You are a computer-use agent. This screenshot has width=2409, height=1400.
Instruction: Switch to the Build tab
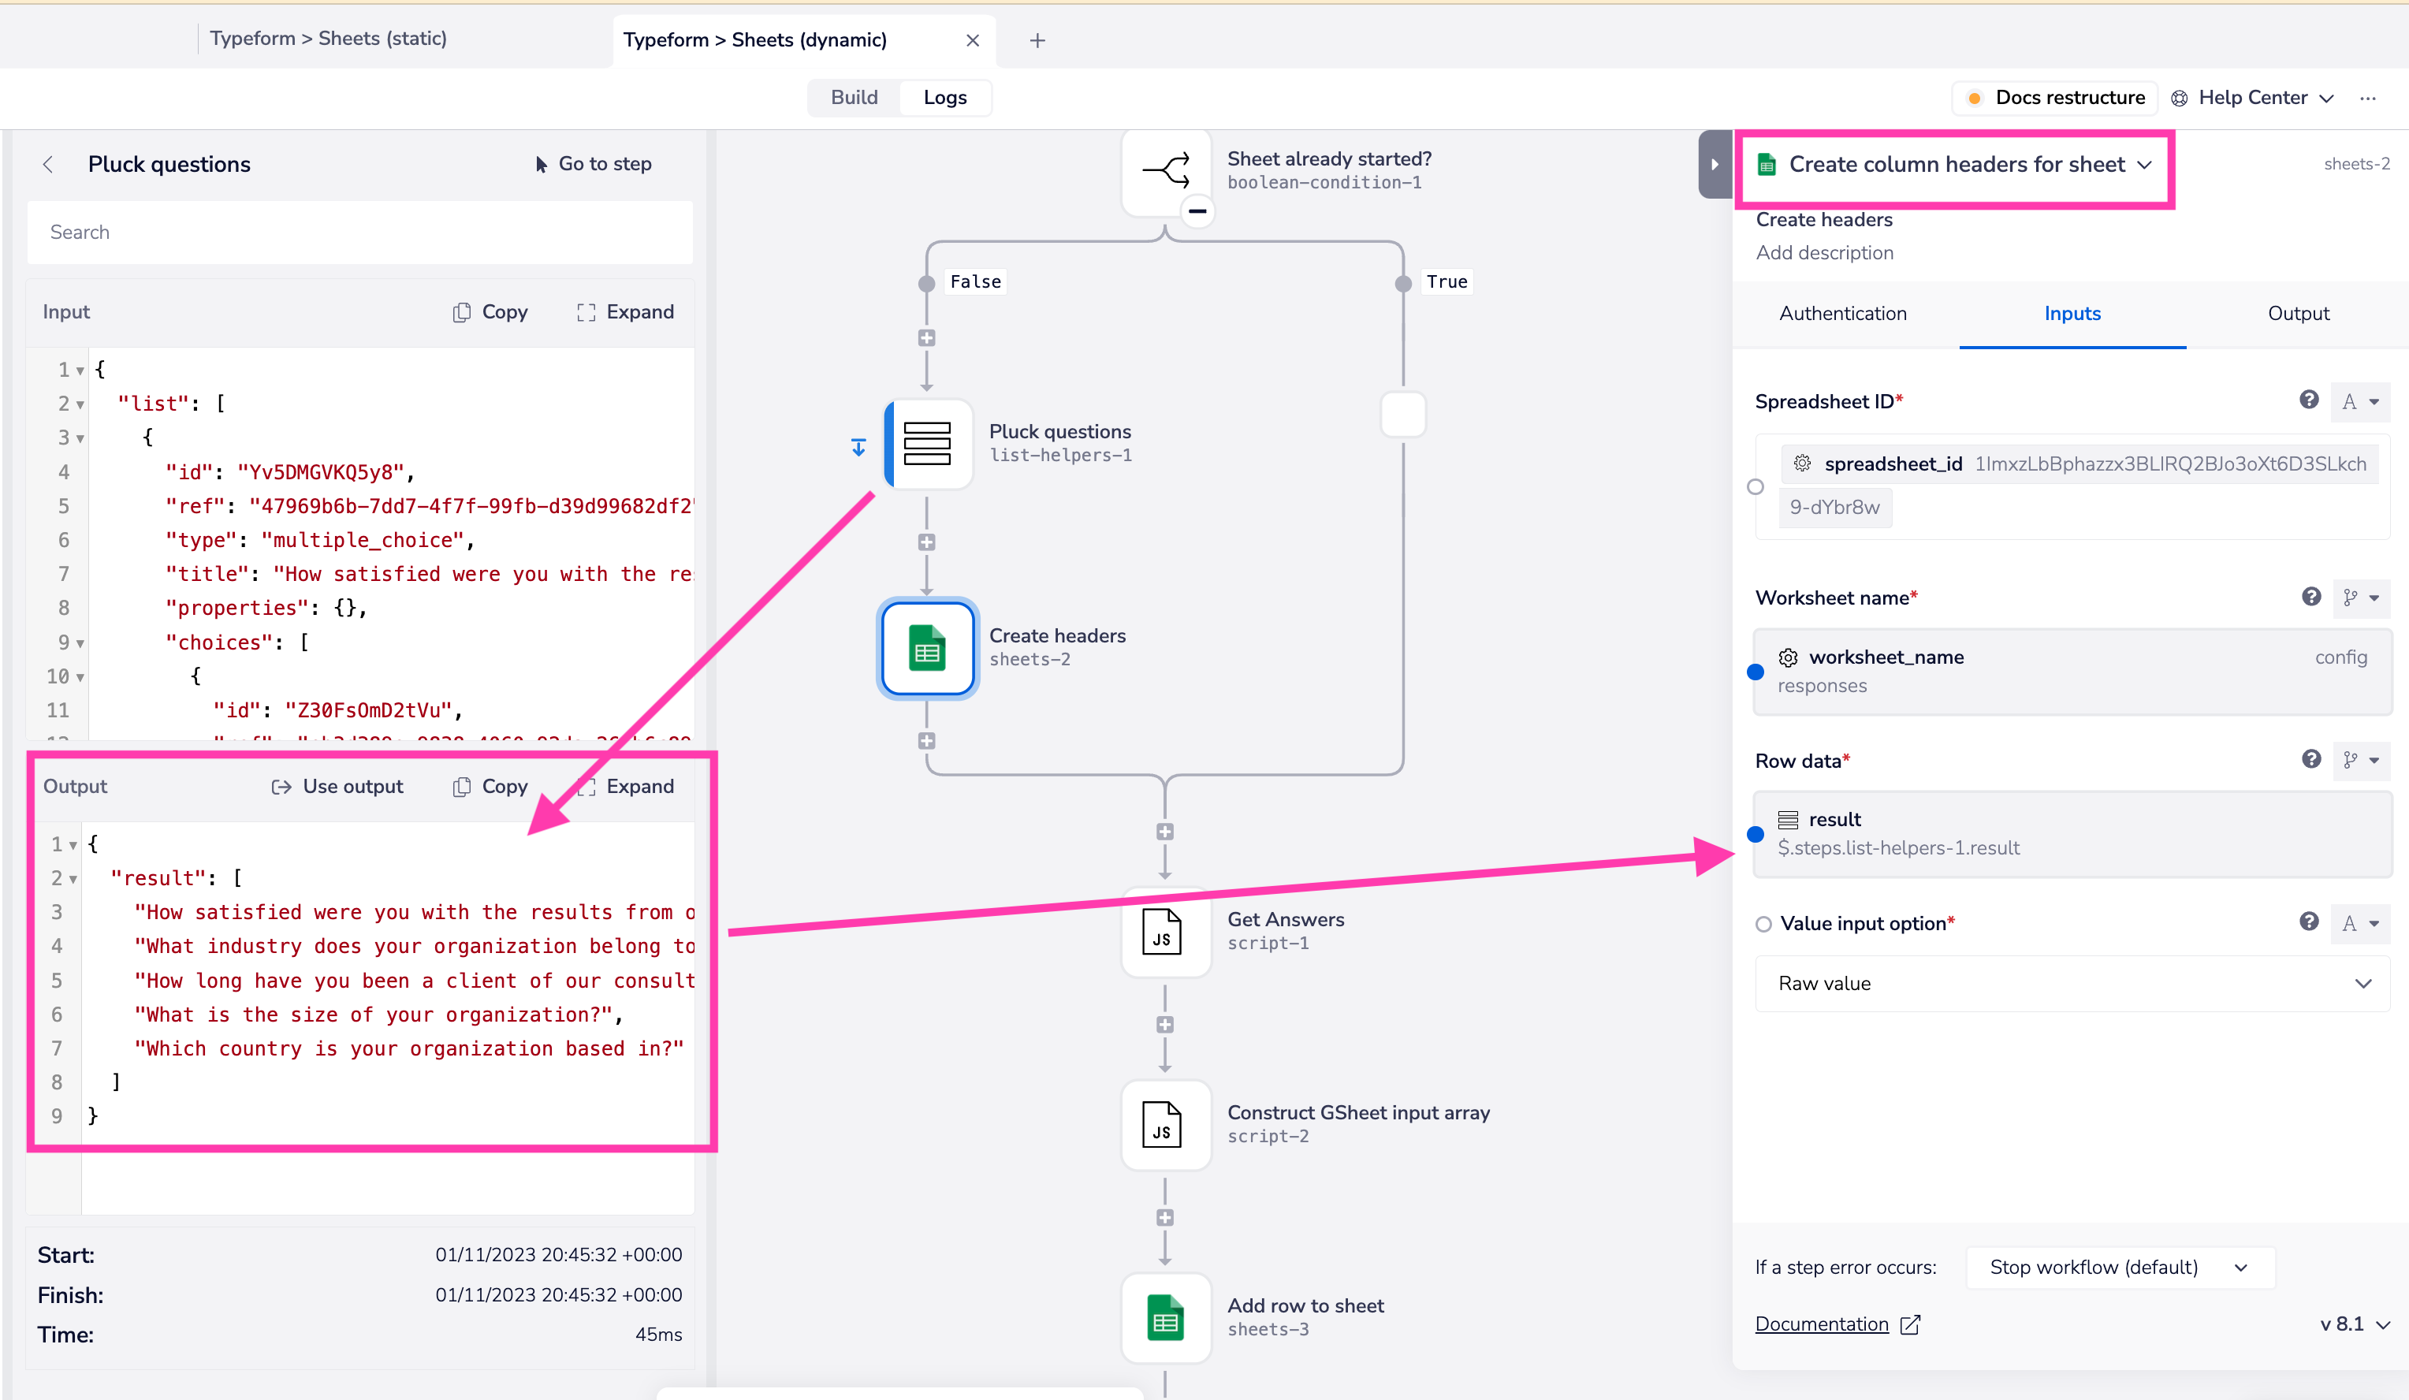pos(854,98)
